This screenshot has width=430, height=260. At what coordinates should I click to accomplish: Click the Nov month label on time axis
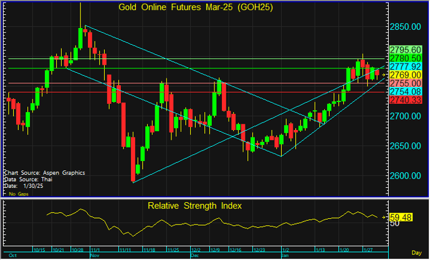tap(95, 256)
